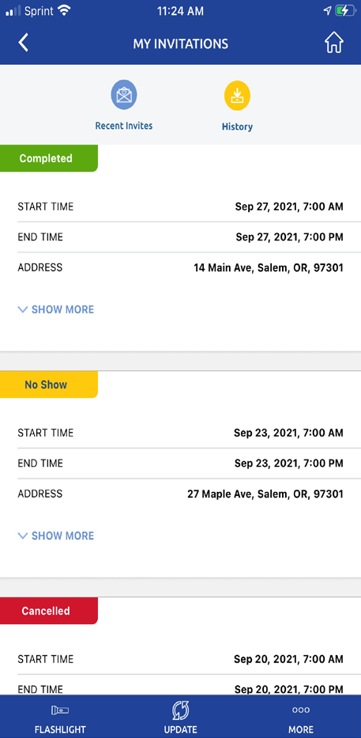This screenshot has height=738, width=361.
Task: Tap the MY INVITATIONS title
Action: (x=180, y=44)
